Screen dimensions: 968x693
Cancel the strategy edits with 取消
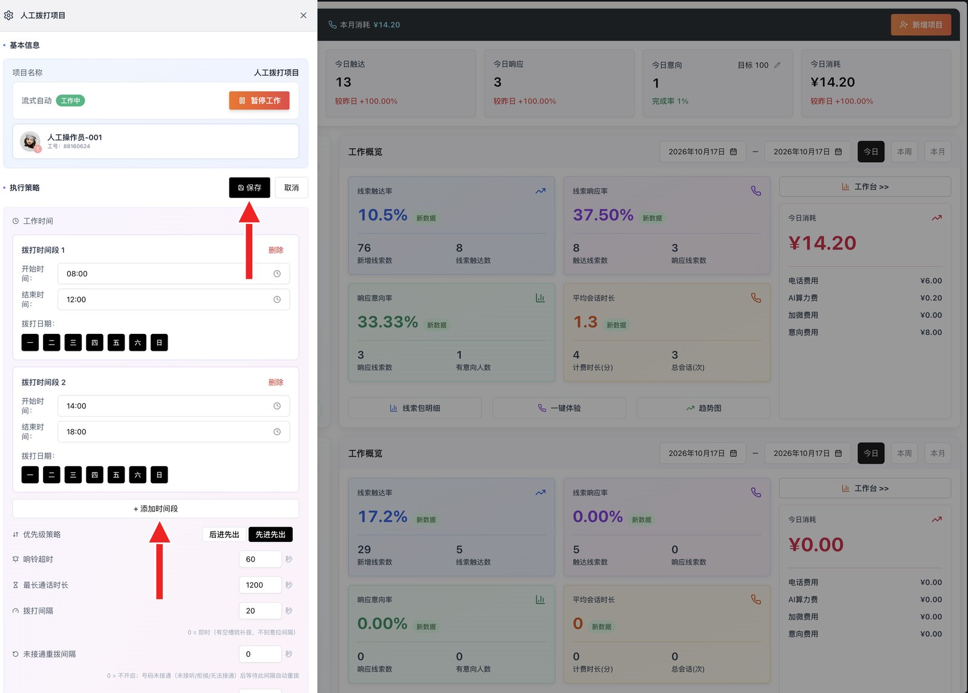click(x=292, y=187)
